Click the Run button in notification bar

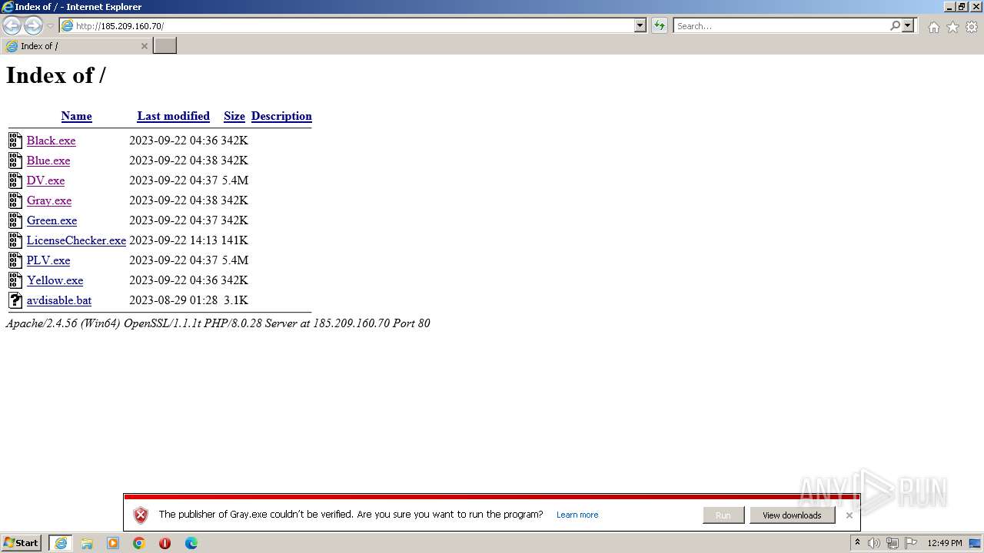[723, 515]
